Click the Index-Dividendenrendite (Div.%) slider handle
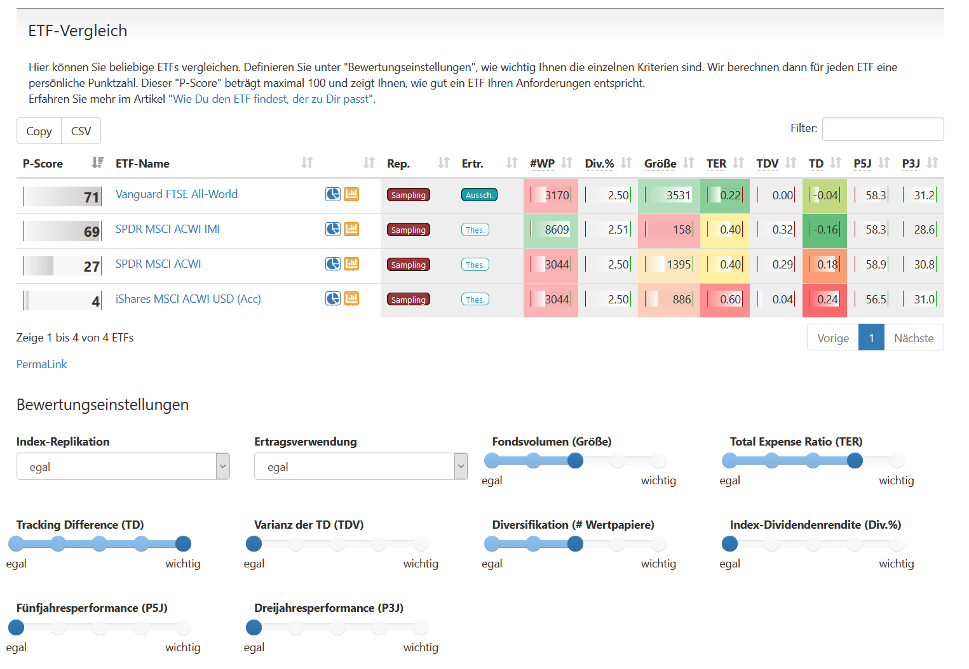The width and height of the screenshot is (969, 669). tap(729, 544)
